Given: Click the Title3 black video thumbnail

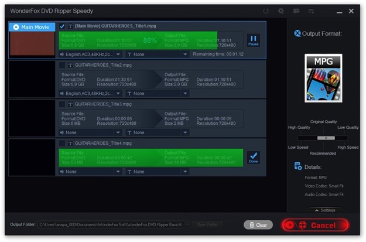Looking at the screenshot, I should click(x=32, y=118).
